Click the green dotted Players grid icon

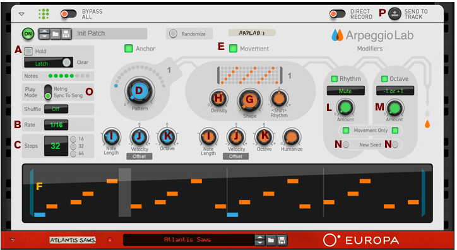44,14
